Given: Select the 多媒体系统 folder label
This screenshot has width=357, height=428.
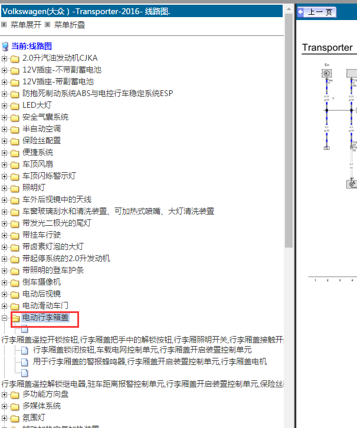Looking at the screenshot, I should click(41, 406).
